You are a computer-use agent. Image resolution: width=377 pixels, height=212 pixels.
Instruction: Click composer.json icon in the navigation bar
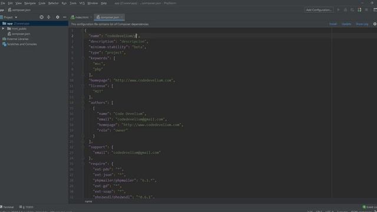(9, 10)
